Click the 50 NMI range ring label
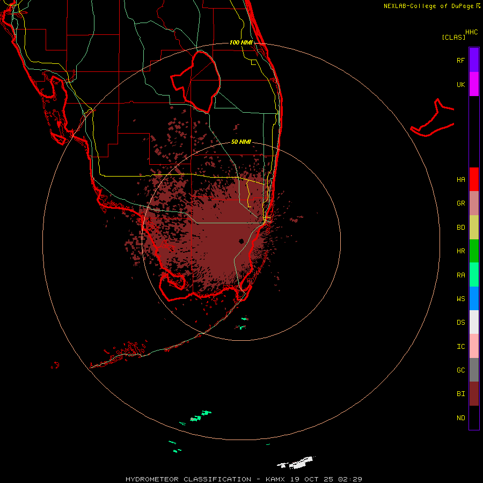 241,142
